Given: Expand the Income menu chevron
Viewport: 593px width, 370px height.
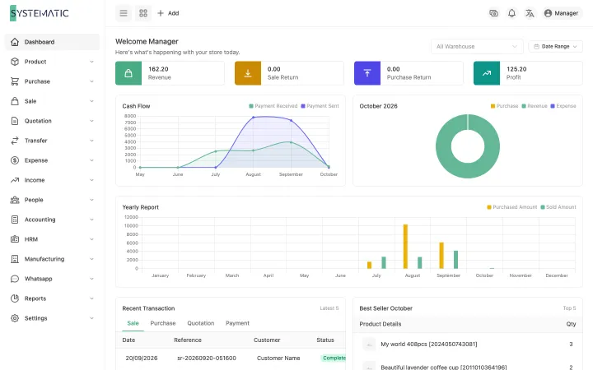Looking at the screenshot, I should [91, 180].
